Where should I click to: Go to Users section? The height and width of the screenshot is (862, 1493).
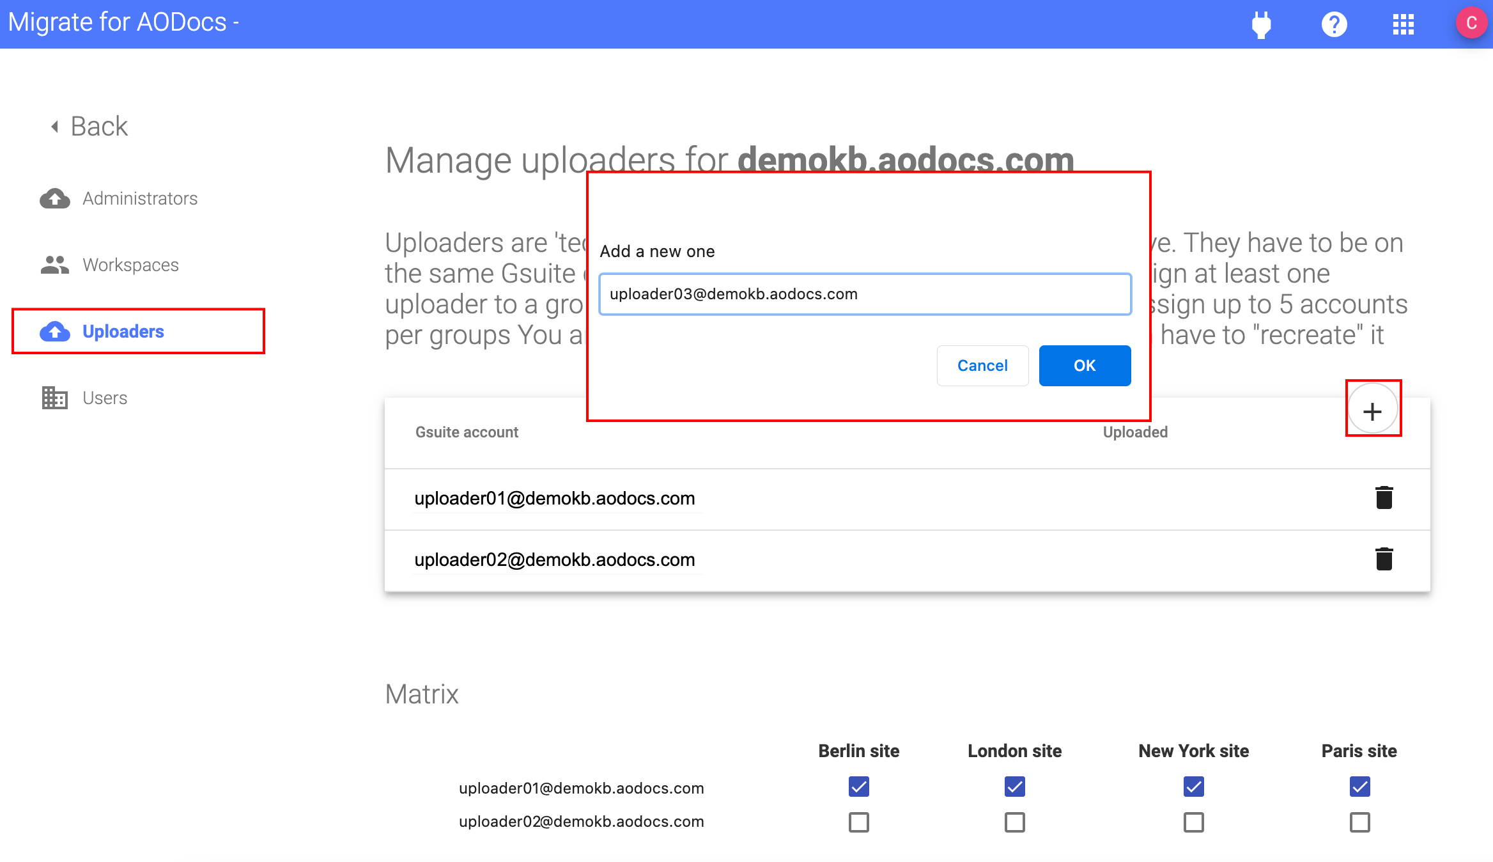pyautogui.click(x=105, y=398)
